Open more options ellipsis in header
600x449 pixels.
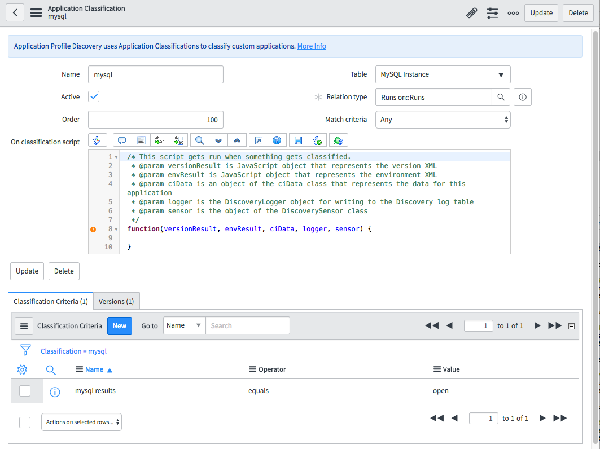(x=513, y=12)
